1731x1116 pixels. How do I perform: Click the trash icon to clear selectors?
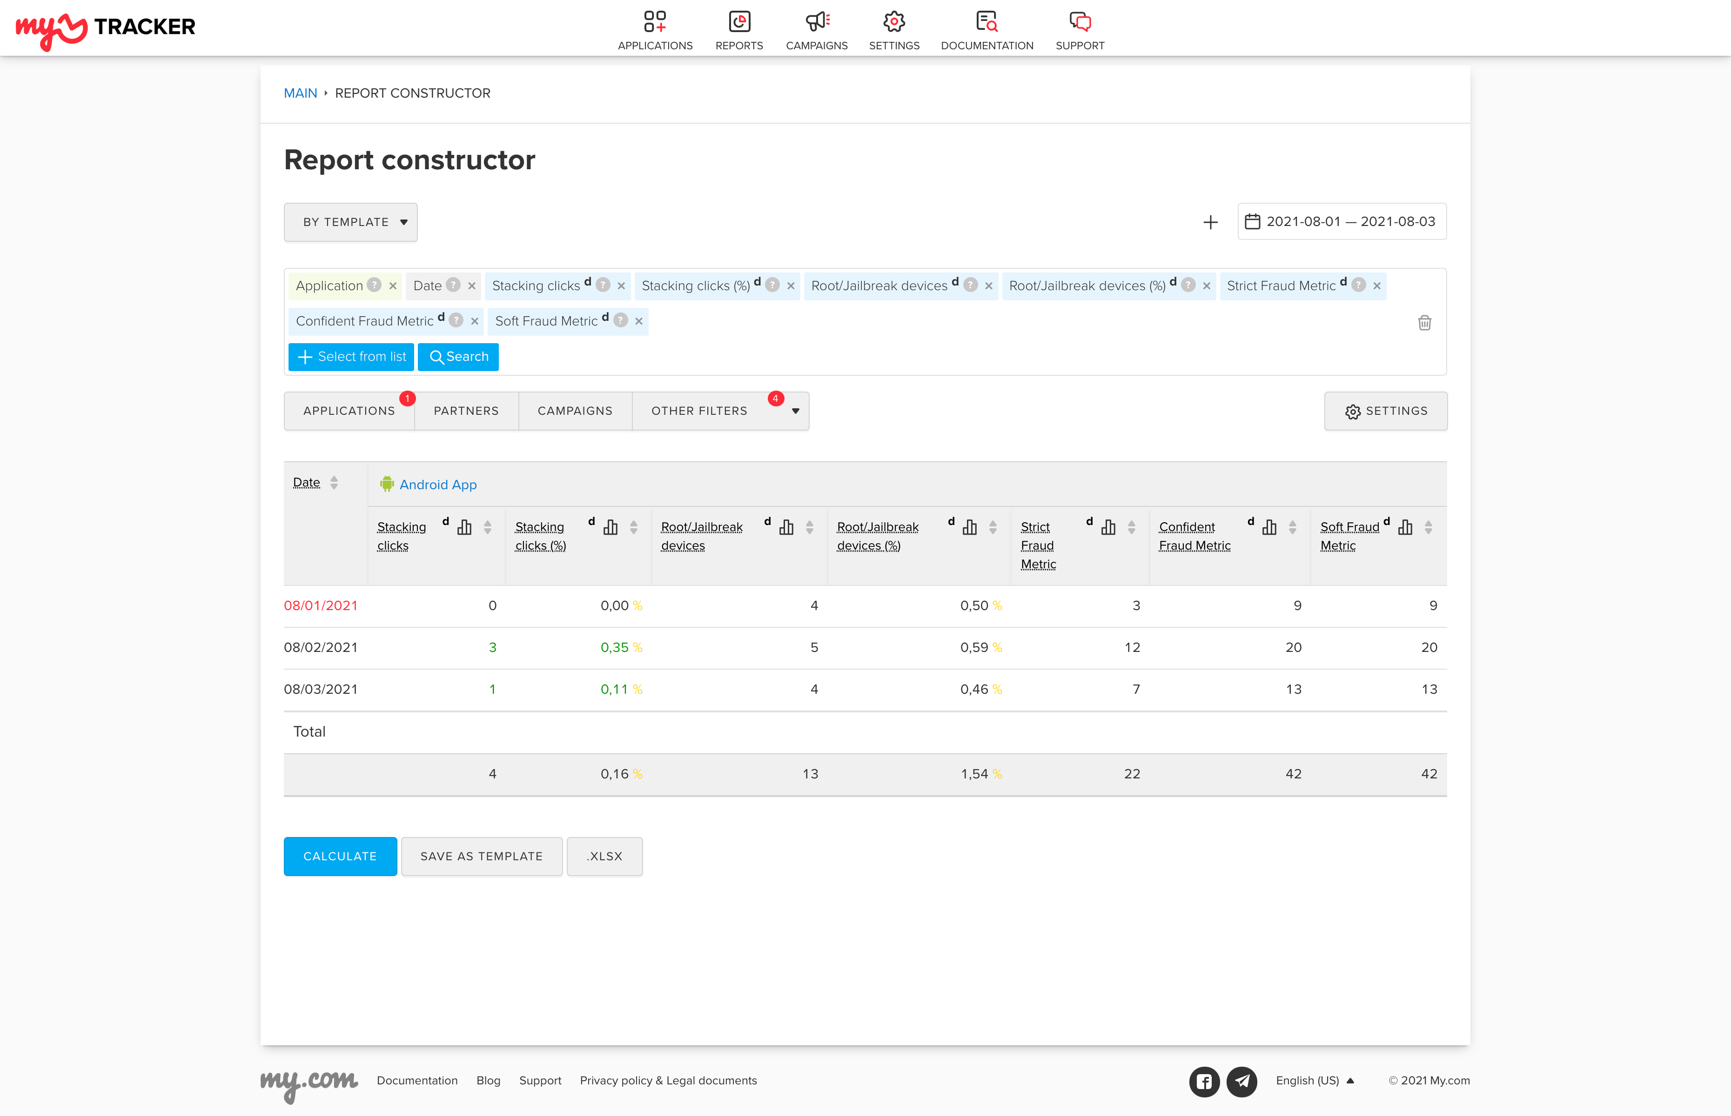click(1424, 323)
